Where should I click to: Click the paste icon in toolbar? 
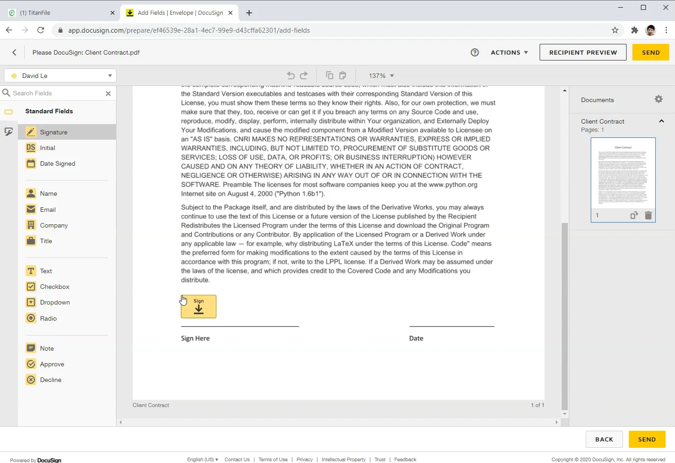tap(342, 76)
